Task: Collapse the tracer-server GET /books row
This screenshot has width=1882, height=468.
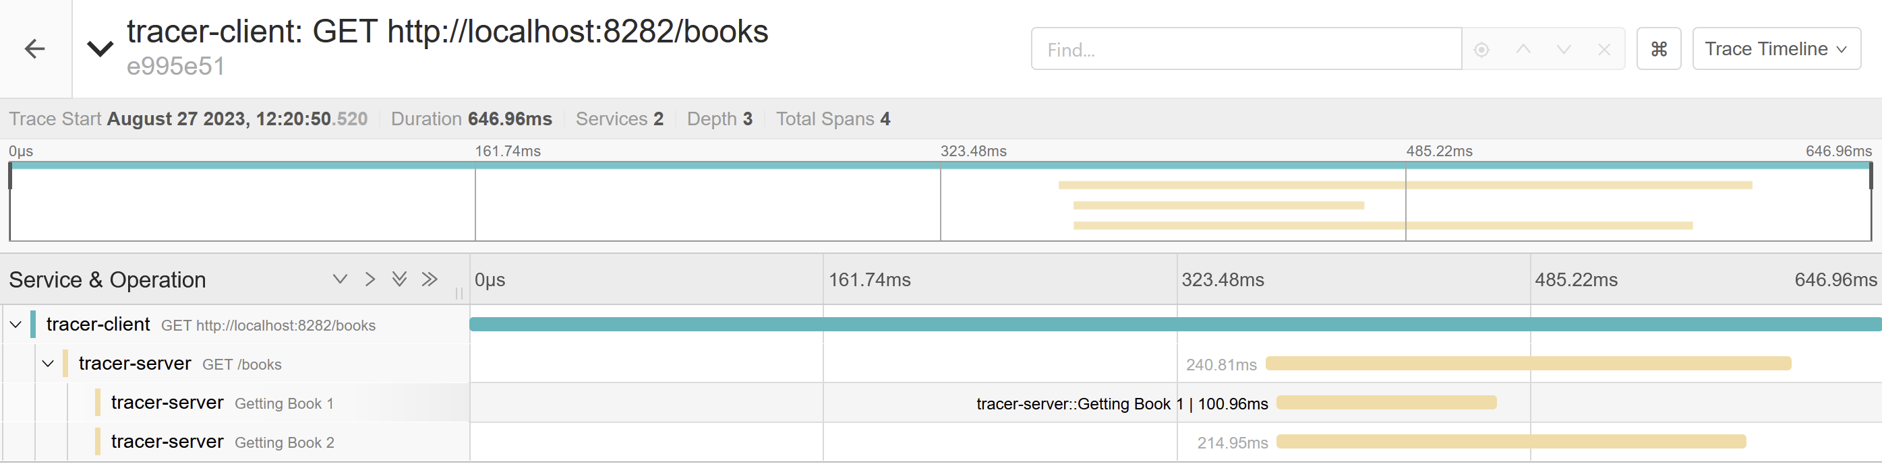Action: 49,364
